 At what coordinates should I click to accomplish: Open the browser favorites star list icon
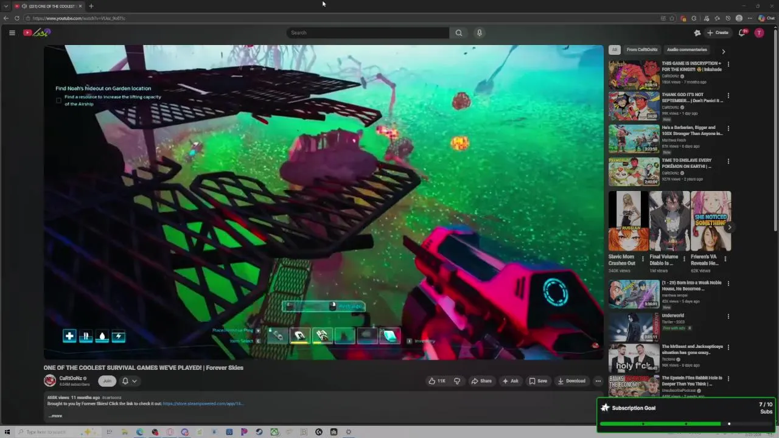coord(717,18)
